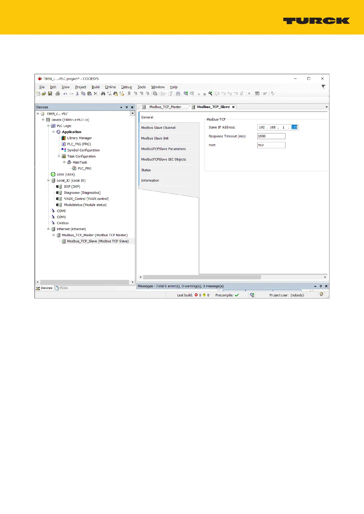
Task: Open the ModbusTCPSlave Parameters page
Action: point(164,149)
